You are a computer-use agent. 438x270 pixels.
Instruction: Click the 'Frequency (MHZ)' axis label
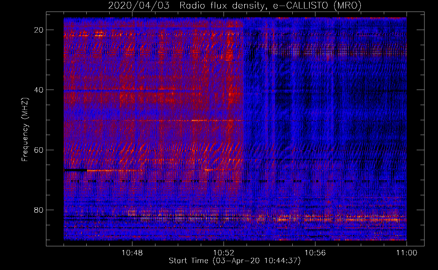pyautogui.click(x=25, y=129)
